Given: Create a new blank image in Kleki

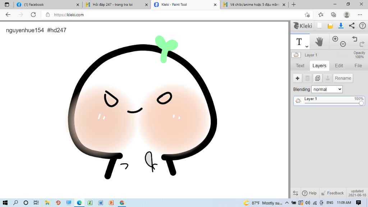Looking at the screenshot, I should (x=319, y=26).
